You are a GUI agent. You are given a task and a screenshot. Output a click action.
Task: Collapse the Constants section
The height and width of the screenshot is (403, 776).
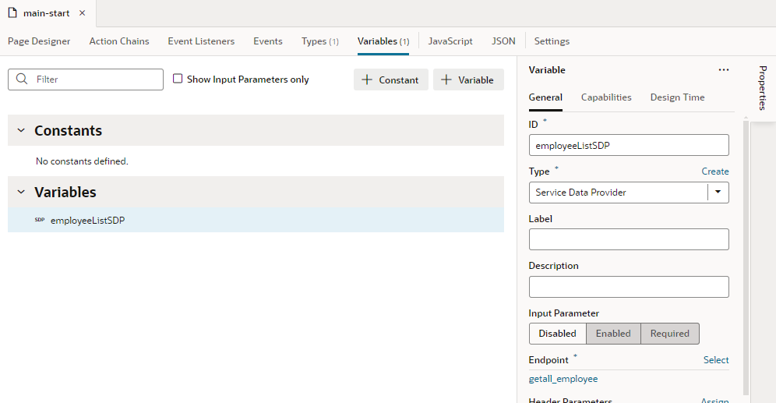click(x=21, y=130)
